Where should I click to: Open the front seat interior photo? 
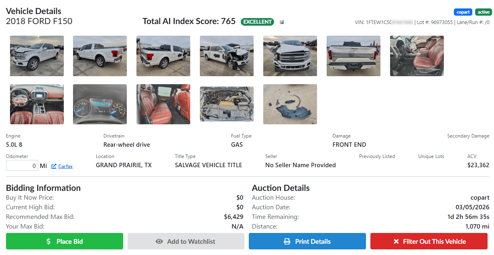pos(417,56)
